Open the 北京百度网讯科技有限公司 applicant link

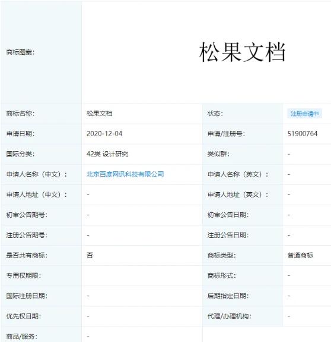pyautogui.click(x=125, y=174)
